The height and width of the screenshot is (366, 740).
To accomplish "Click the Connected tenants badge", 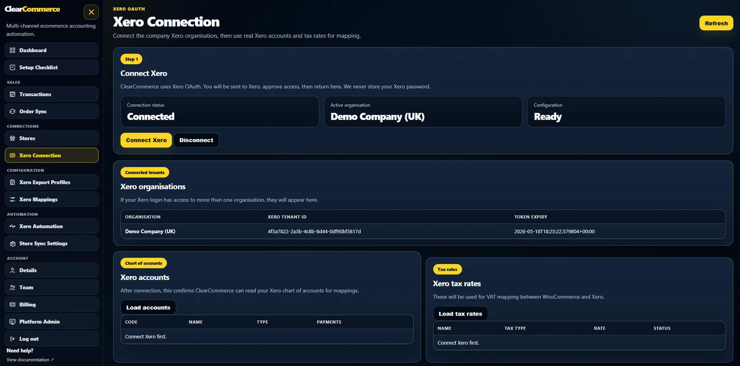I will click(145, 172).
